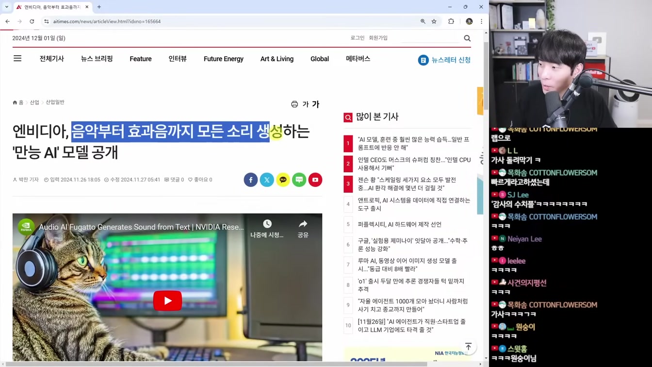The height and width of the screenshot is (367, 652).
Task: Open 인터뷰 menu item
Action: (x=178, y=59)
